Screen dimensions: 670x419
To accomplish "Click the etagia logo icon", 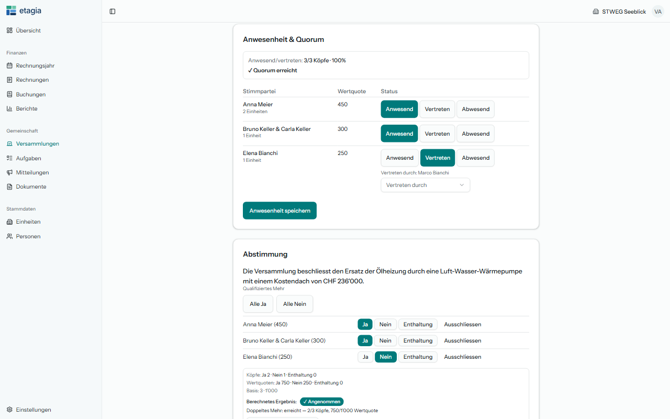I will 11,10.
